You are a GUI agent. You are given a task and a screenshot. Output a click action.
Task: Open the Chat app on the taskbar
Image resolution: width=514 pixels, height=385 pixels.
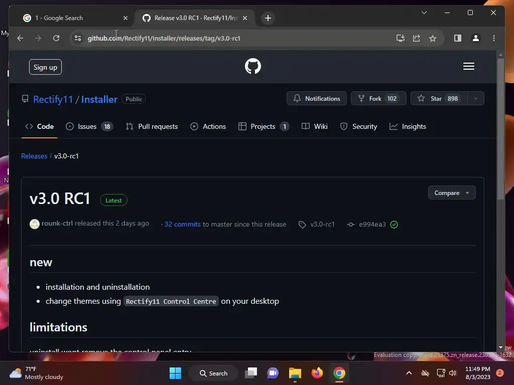click(273, 373)
